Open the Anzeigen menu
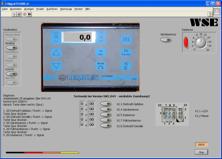Screen dimensions: 222x159 (x=29, y=9)
